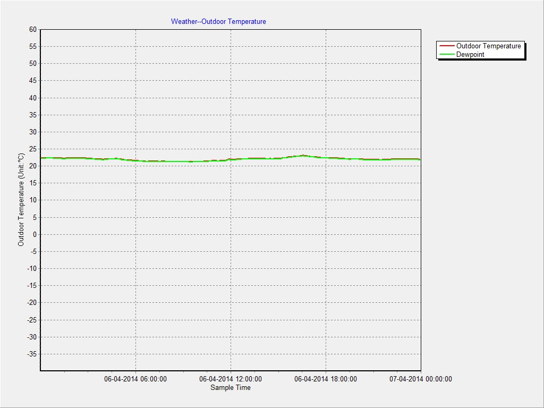Click the red Outdoor Temperature legend line

click(447, 46)
